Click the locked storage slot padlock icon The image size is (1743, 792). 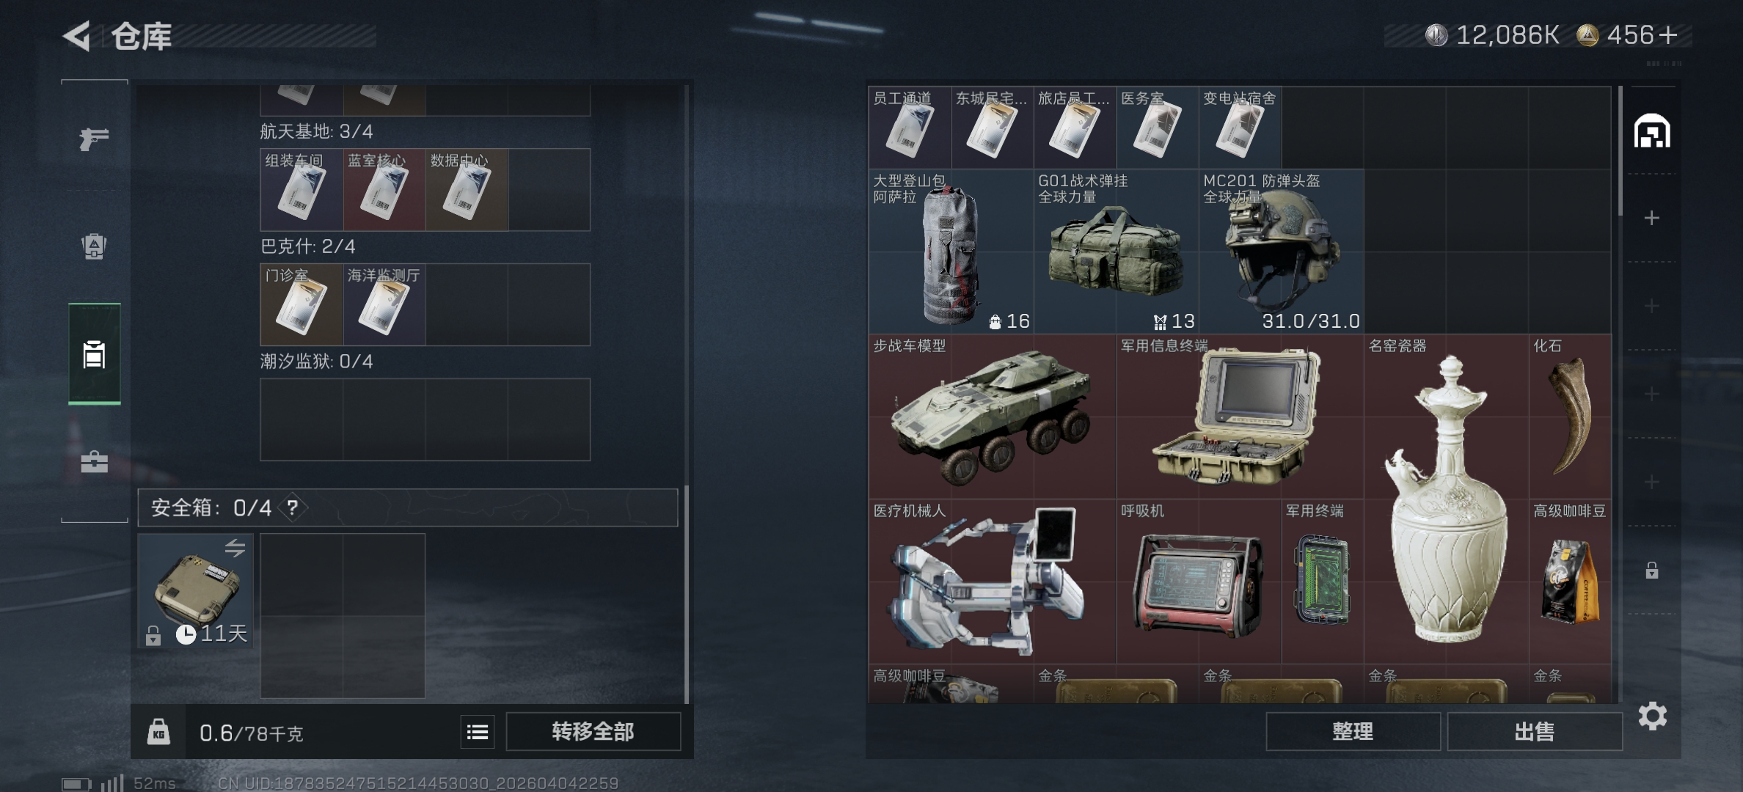click(1652, 570)
